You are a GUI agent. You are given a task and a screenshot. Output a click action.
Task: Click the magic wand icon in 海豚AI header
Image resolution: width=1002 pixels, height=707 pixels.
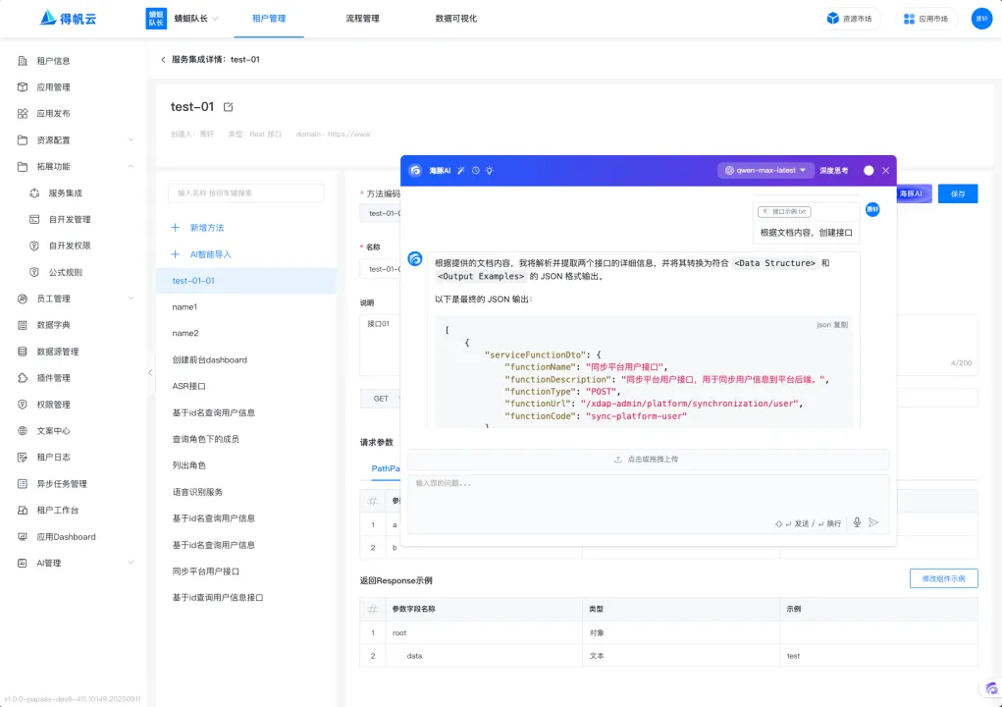460,171
